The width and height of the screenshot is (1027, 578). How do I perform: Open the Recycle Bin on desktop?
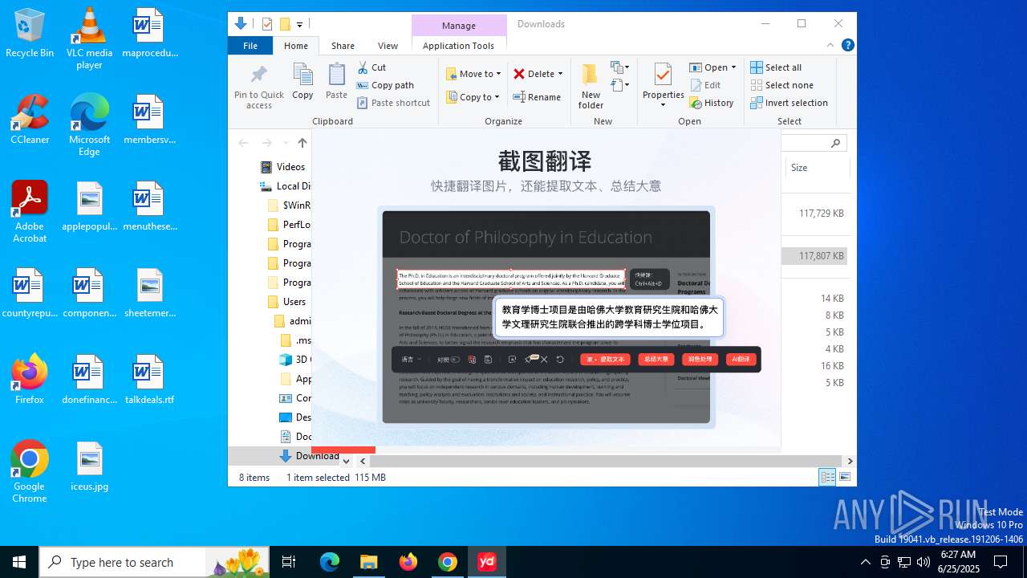(x=30, y=33)
